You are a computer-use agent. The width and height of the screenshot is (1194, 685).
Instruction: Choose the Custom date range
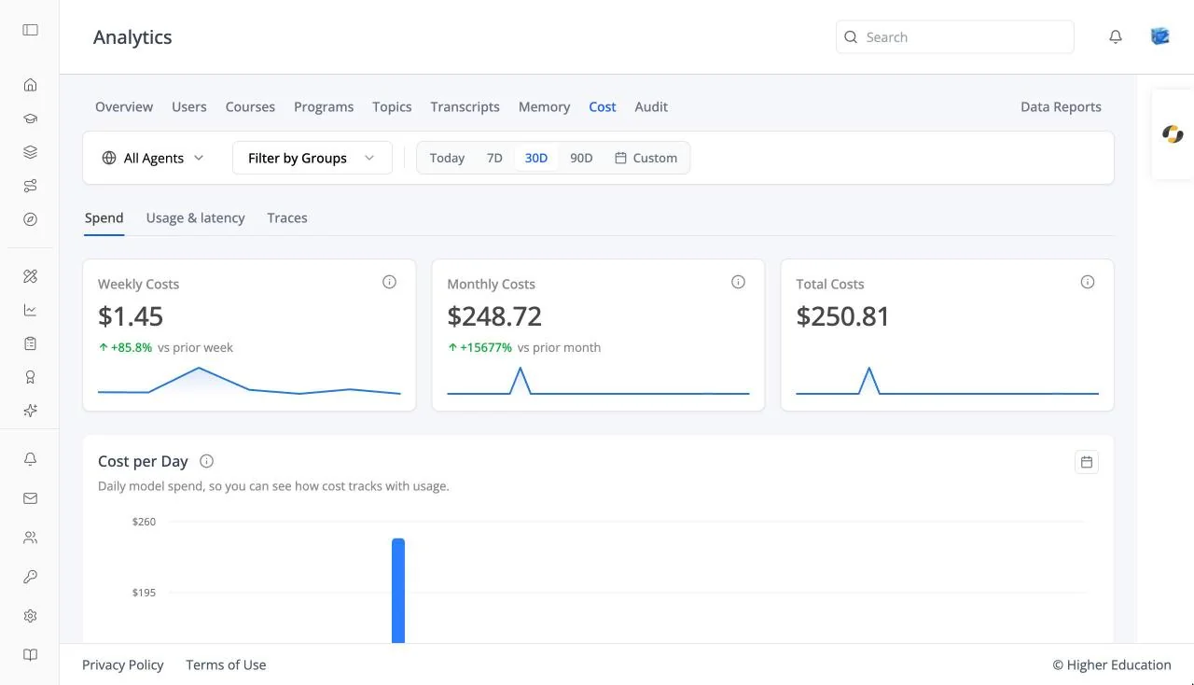point(646,158)
